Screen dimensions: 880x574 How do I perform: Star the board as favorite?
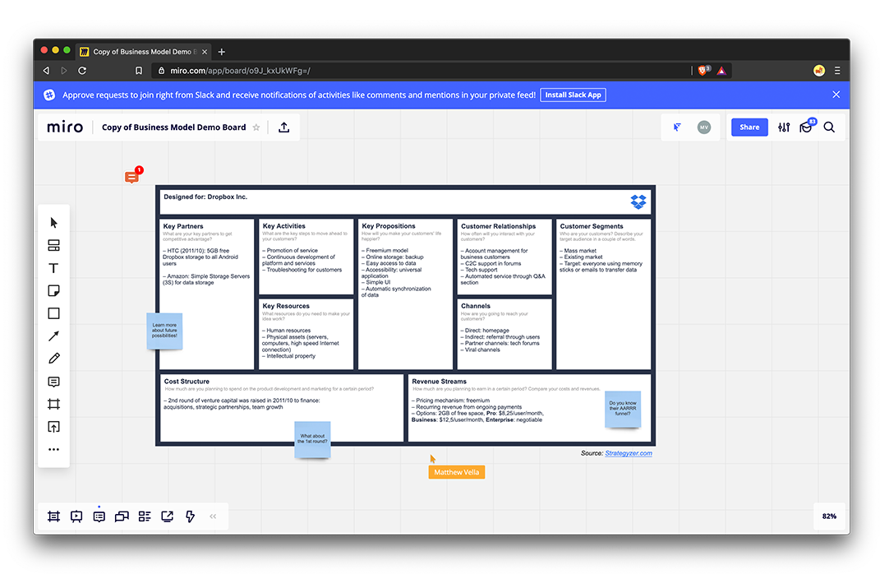click(256, 127)
